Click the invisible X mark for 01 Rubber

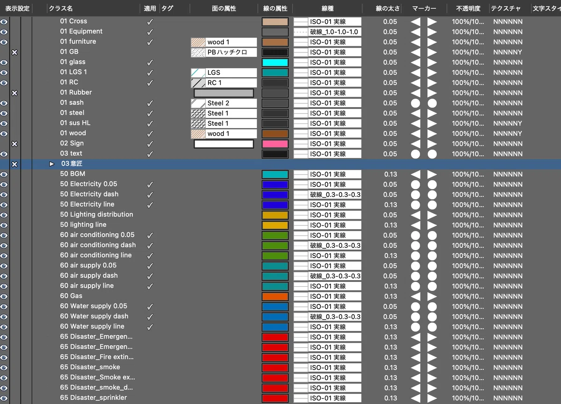coord(14,93)
